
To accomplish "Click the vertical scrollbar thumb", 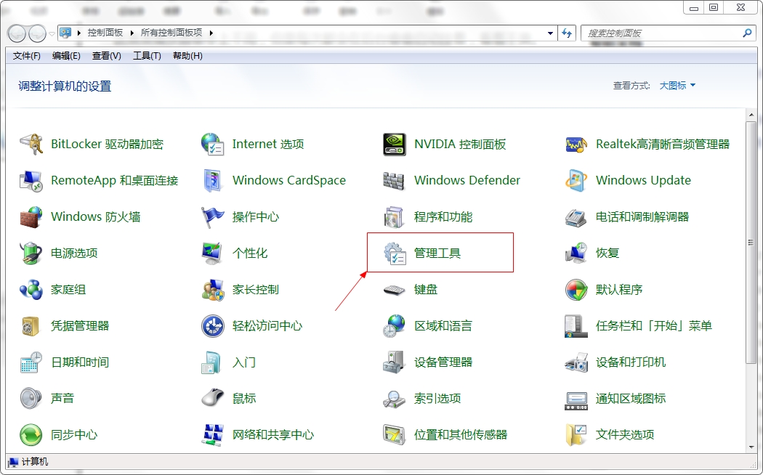I will pyautogui.click(x=751, y=242).
